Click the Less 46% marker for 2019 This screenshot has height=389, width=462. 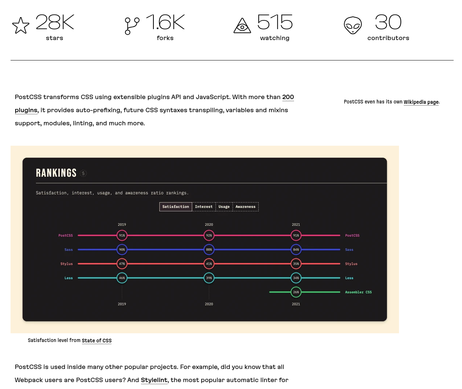[122, 278]
